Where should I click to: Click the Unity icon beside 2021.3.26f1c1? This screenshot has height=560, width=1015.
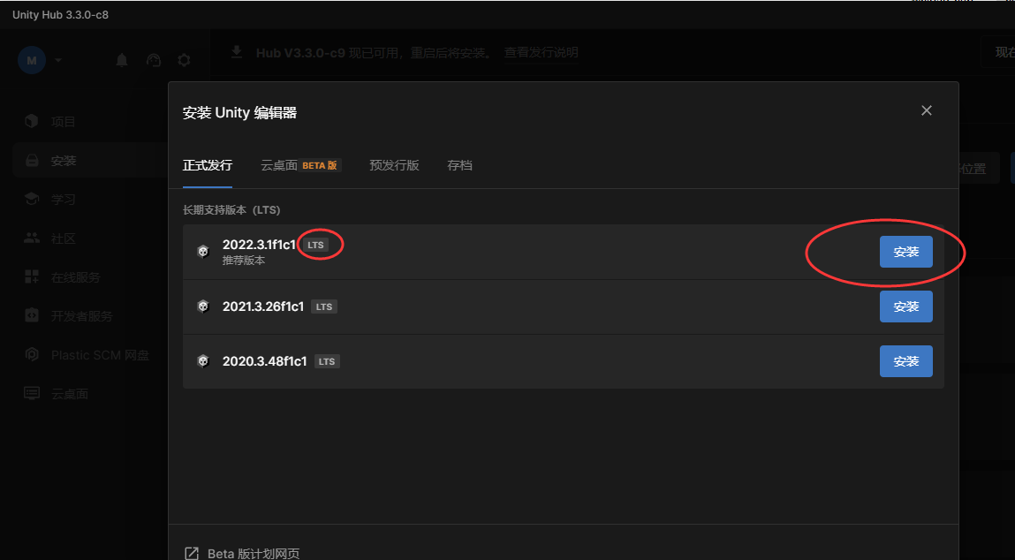point(203,306)
